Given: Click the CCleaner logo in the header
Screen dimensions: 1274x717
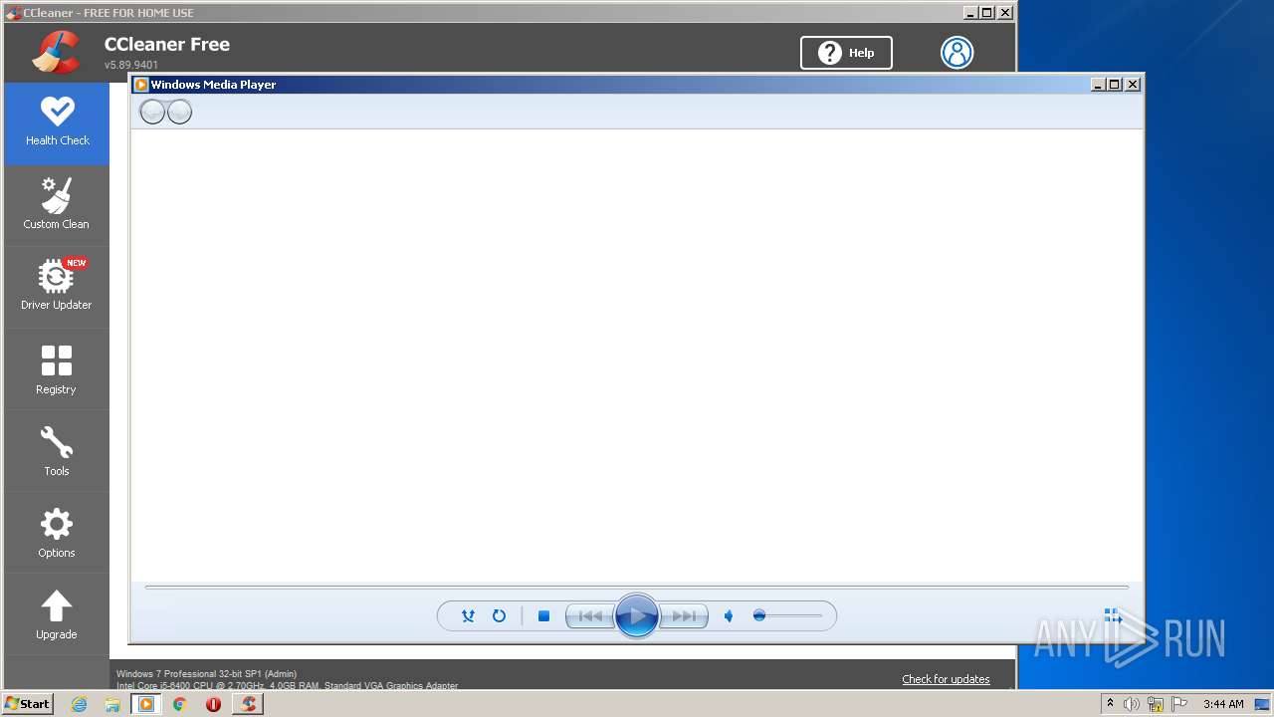Looking at the screenshot, I should point(56,52).
